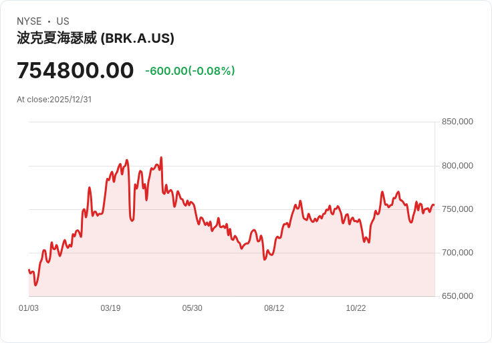Select the US market label
492x343 pixels.
(x=63, y=21)
